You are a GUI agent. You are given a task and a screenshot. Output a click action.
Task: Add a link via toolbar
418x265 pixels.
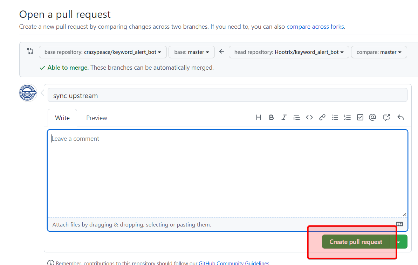322,118
